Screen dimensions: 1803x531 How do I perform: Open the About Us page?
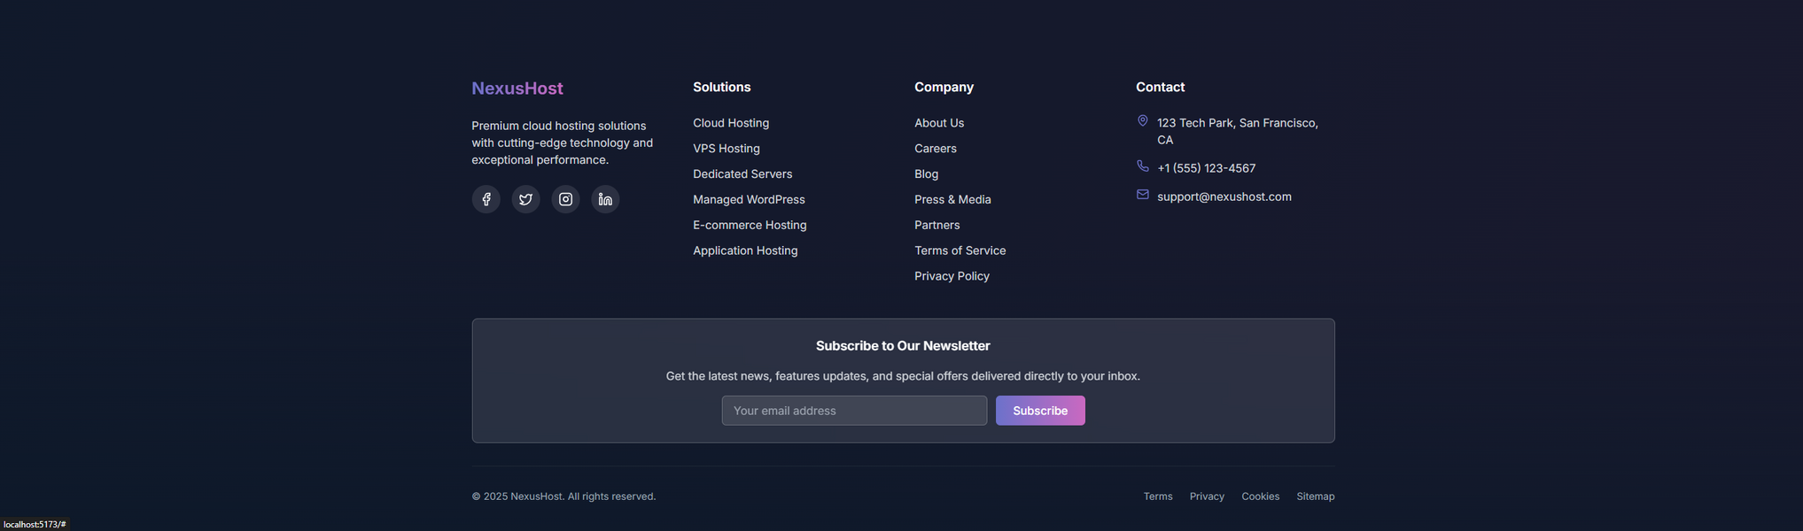coord(939,123)
